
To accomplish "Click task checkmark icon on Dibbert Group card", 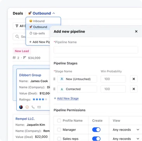I will click(x=27, y=107).
